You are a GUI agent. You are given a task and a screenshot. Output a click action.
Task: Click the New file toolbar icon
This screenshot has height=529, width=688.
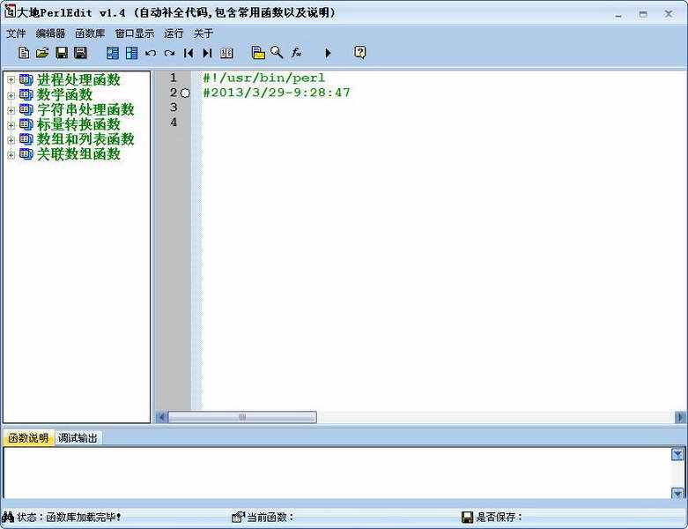click(24, 53)
